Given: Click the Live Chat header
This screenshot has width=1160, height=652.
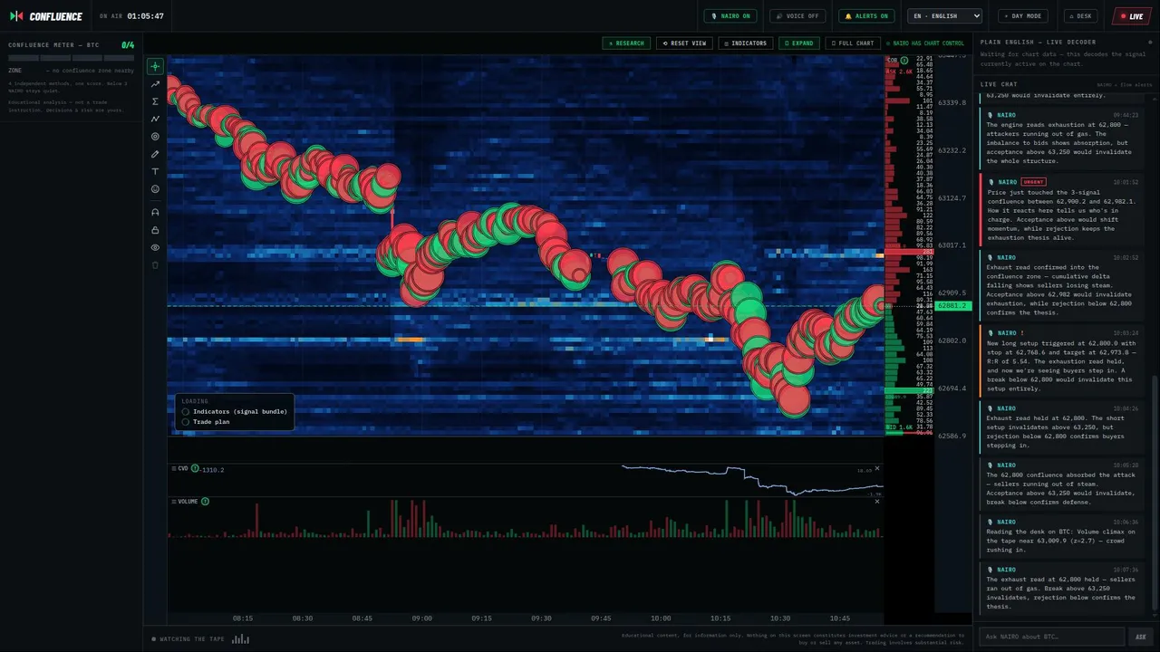Looking at the screenshot, I should tap(999, 84).
